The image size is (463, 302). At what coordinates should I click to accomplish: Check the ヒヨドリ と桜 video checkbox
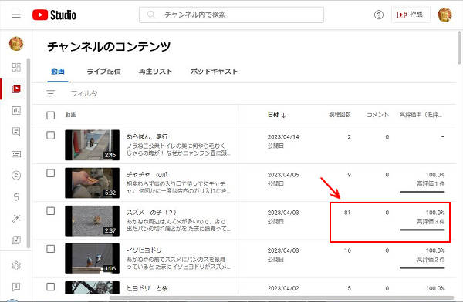[x=51, y=287]
